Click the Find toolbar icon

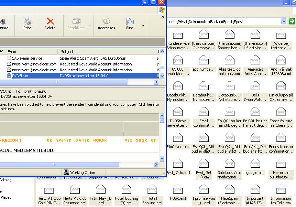(x=130, y=23)
